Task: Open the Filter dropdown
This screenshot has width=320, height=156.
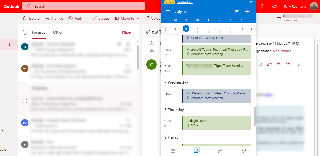Action: [x=128, y=33]
